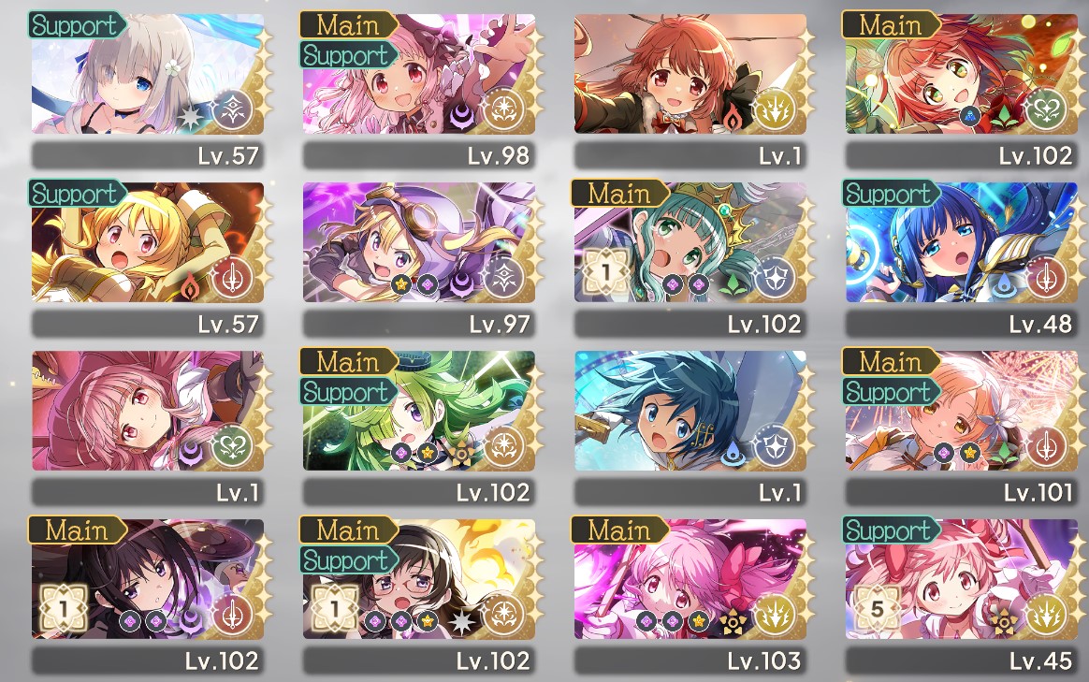Click the flame element icon on Lv.1 red-haired card

[x=734, y=119]
